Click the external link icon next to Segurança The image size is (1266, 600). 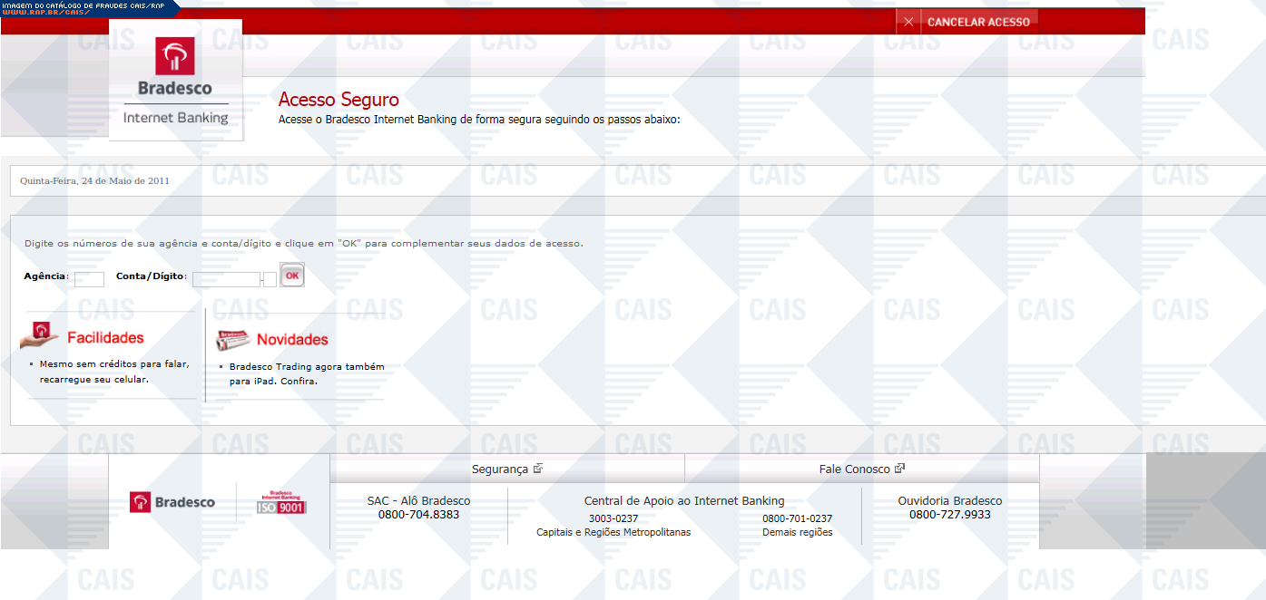point(538,469)
